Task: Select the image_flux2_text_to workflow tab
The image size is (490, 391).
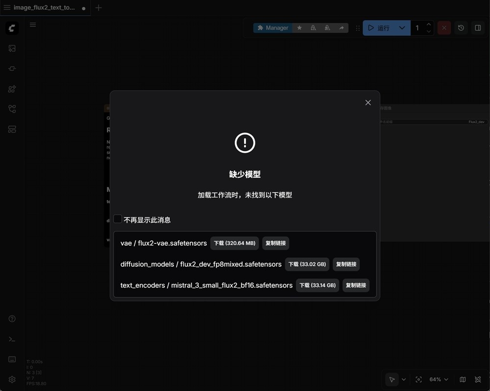Action: pos(43,8)
